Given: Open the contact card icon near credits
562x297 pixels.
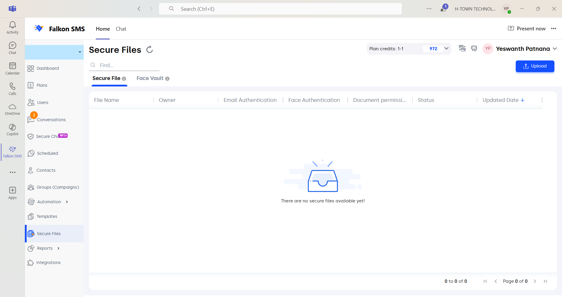Looking at the screenshot, I should click(x=462, y=48).
